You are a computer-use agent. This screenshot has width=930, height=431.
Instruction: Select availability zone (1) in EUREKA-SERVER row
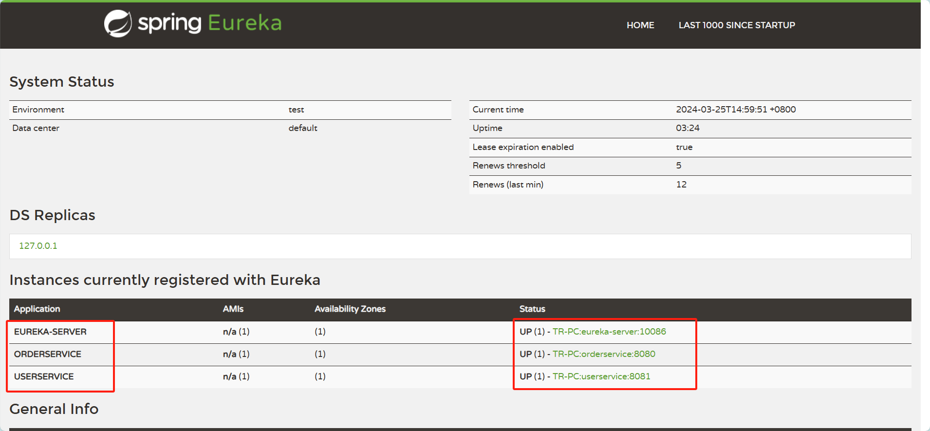(320, 332)
